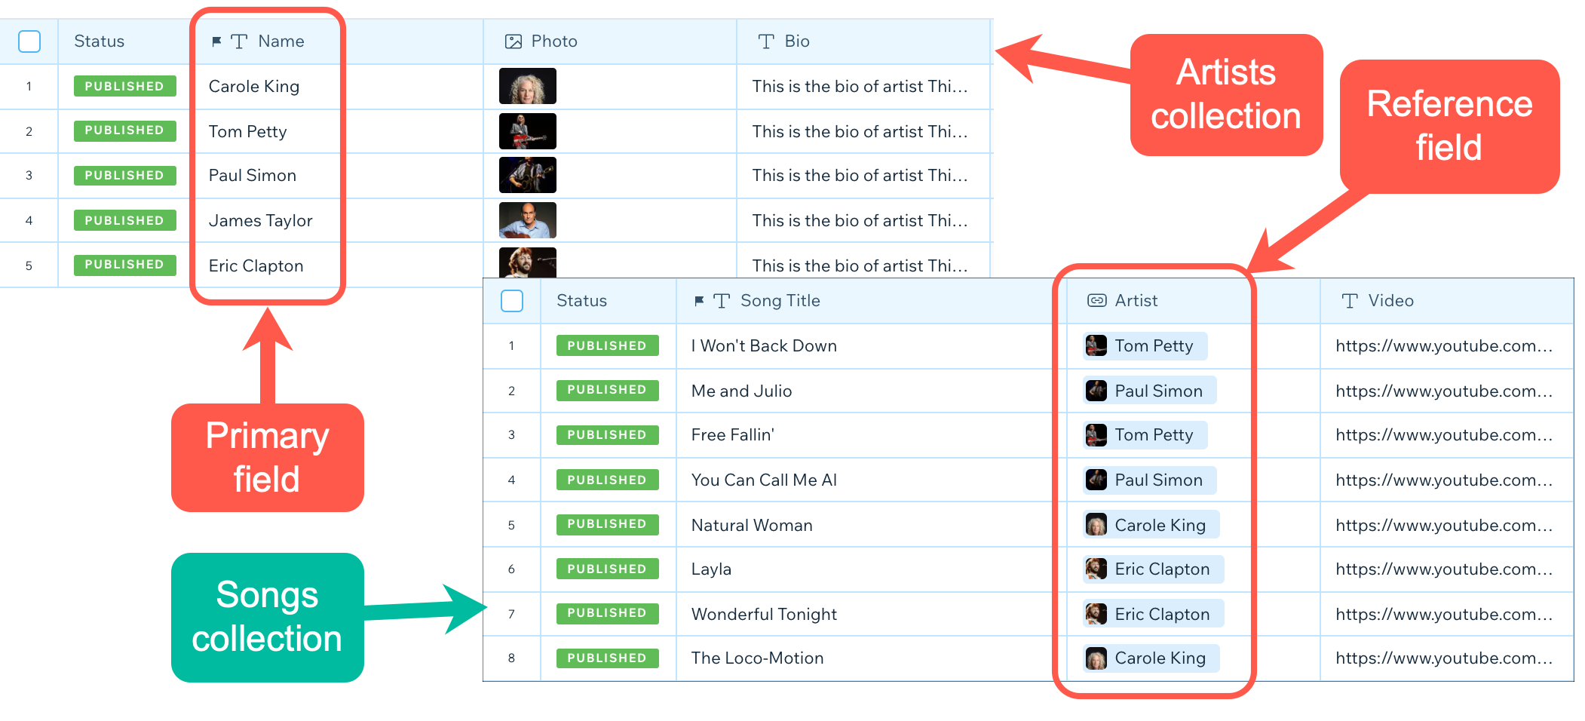This screenshot has width=1585, height=721.
Task: Toggle the select-all checkbox in the Songs table
Action: pos(511,300)
